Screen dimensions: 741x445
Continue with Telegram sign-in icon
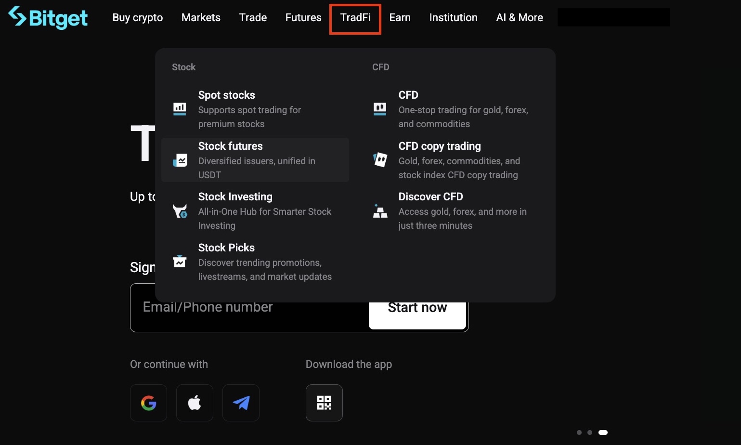click(241, 403)
